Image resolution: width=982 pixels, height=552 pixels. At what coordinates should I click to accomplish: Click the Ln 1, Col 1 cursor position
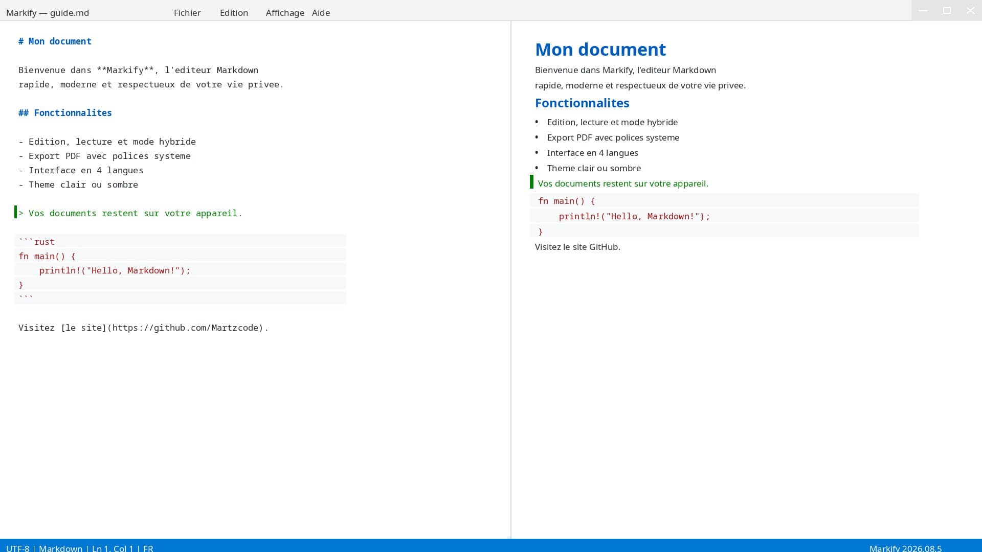point(113,548)
